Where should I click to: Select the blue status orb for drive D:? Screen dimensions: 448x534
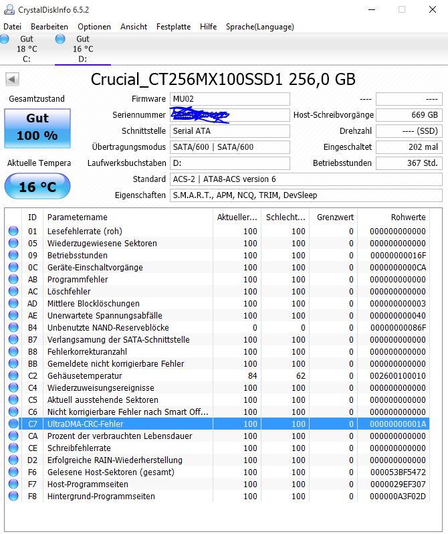(x=60, y=39)
